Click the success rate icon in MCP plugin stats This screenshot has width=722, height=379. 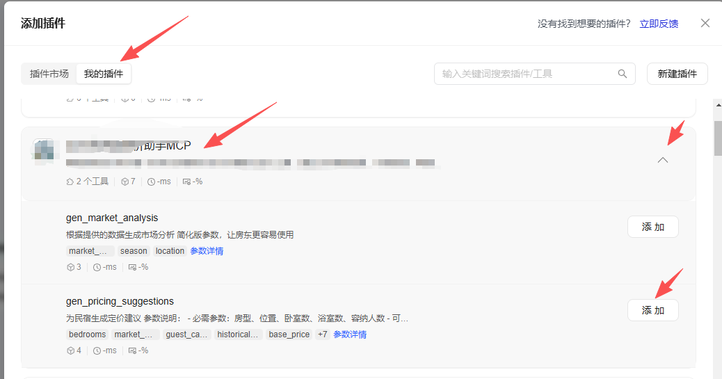(186, 182)
